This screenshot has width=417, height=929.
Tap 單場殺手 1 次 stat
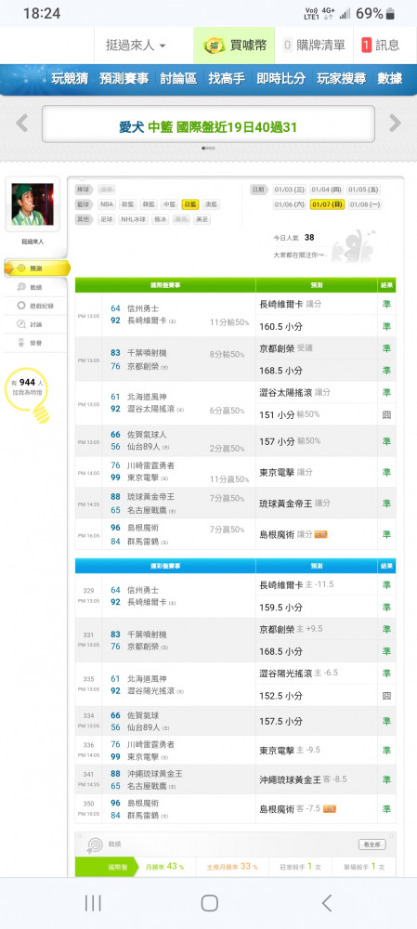click(x=364, y=867)
